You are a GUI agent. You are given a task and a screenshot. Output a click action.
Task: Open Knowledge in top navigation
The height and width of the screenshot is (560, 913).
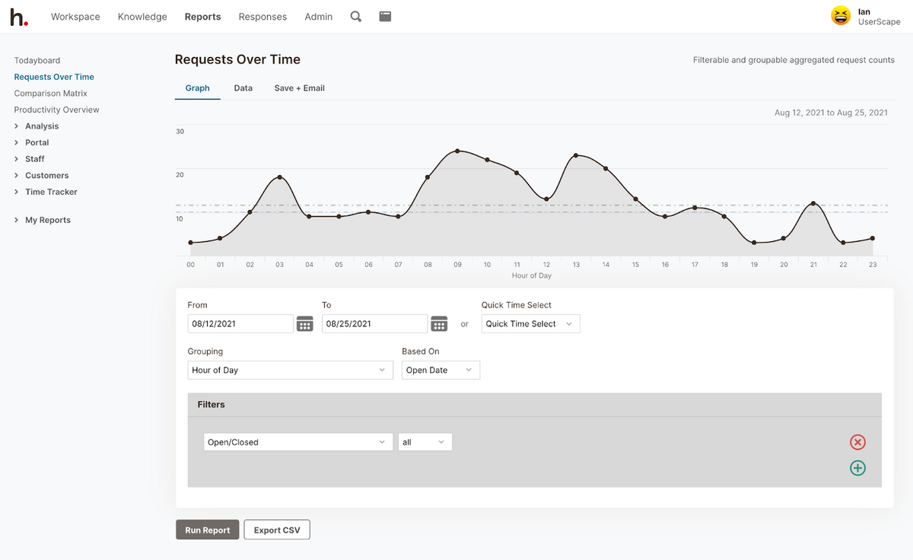click(x=142, y=17)
